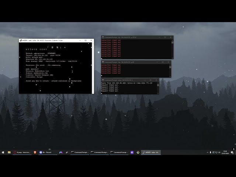The height and width of the screenshot is (177, 236).
Task: Click the 'Press any key to return' line
Action: tap(53, 81)
